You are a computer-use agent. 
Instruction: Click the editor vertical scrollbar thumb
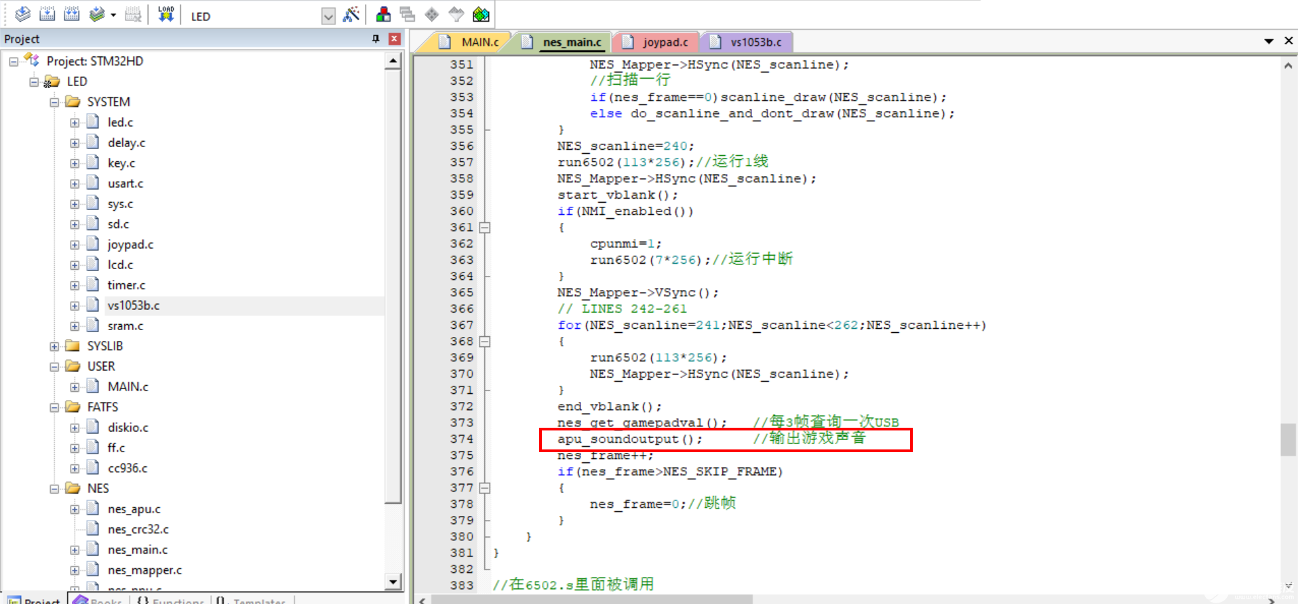point(1288,440)
